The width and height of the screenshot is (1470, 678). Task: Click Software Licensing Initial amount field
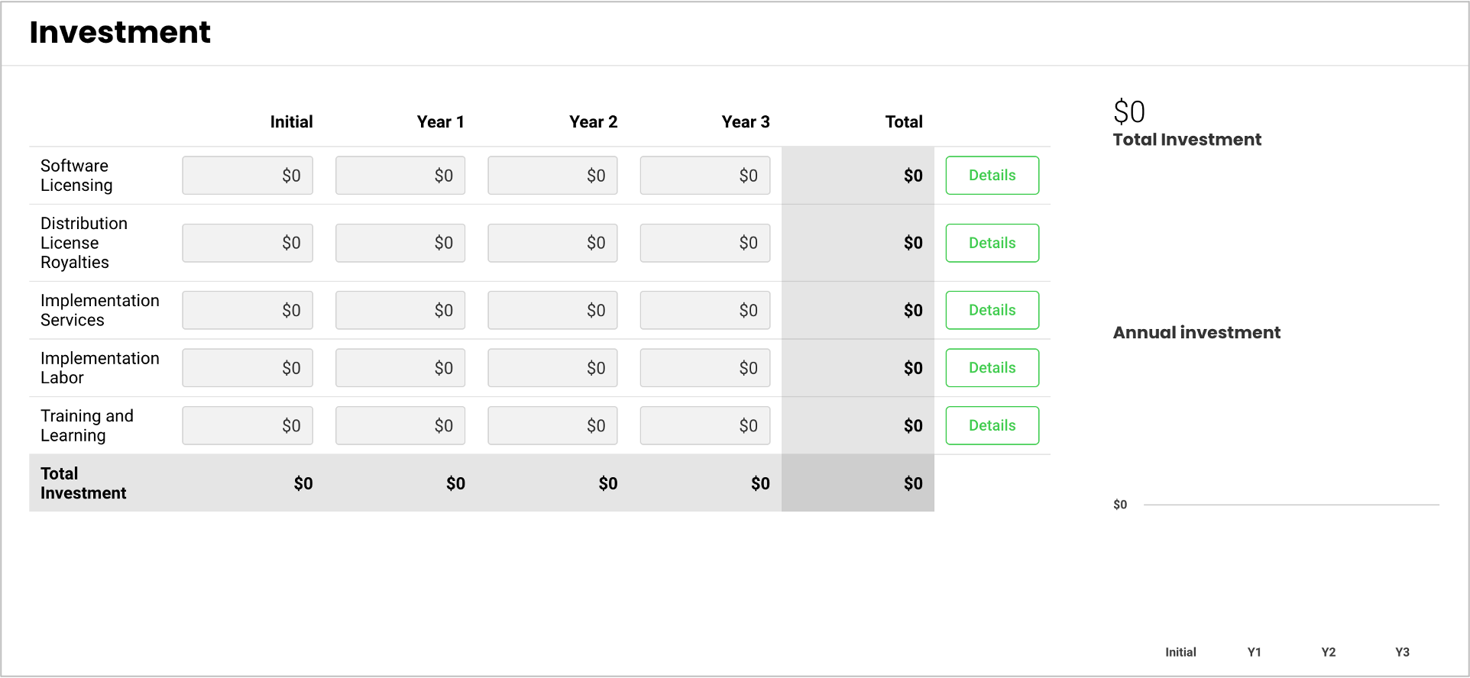coord(248,176)
